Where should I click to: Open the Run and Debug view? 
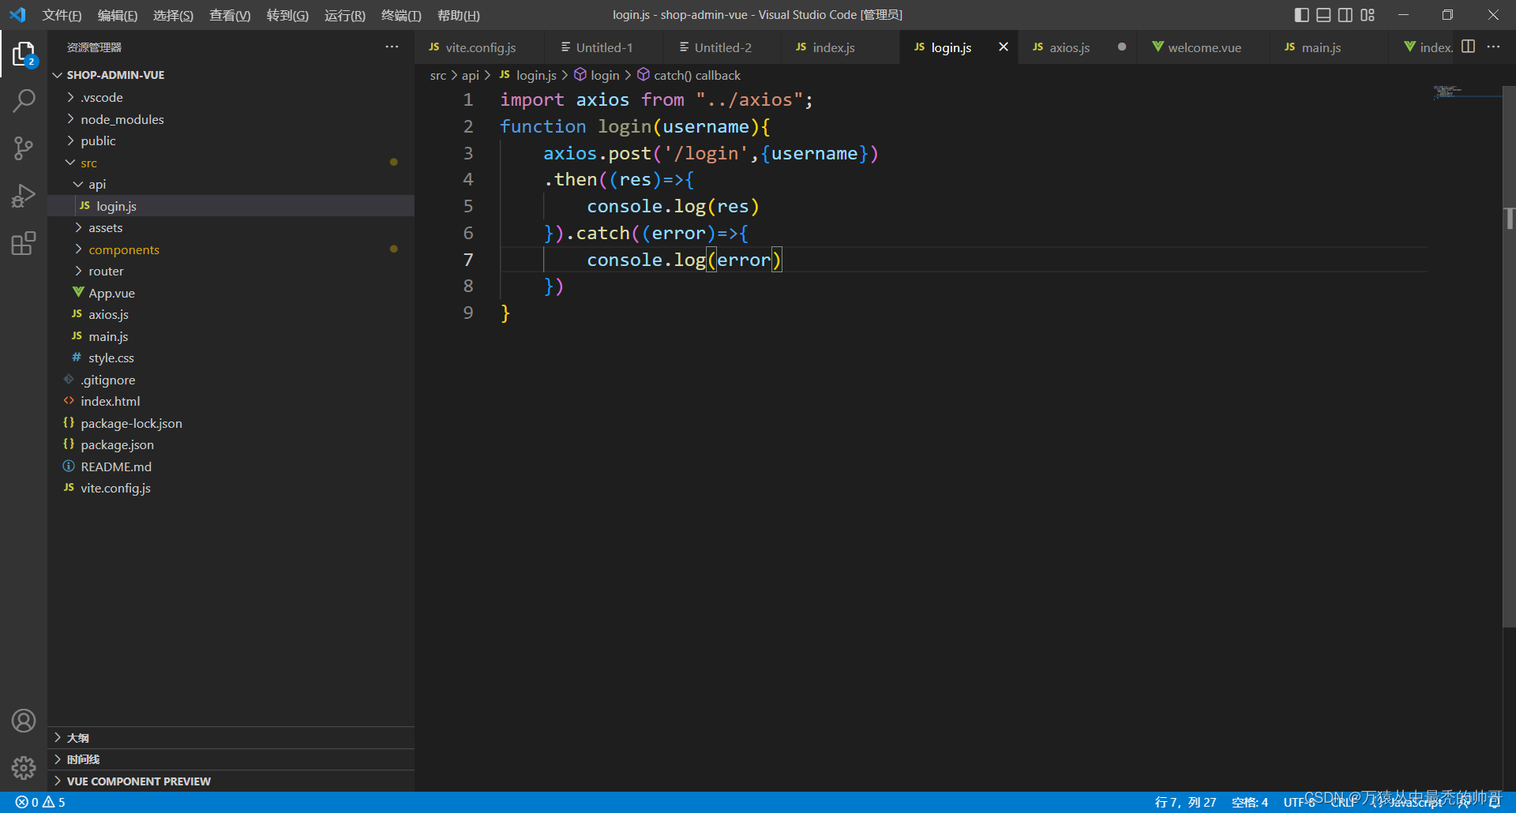24,196
